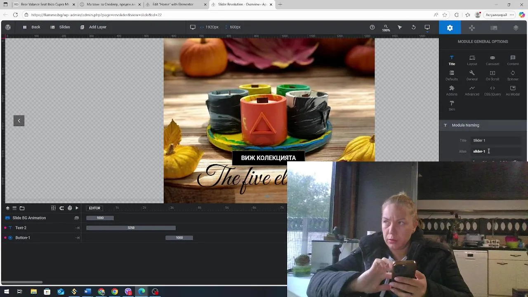Click the timeline stopwatch icon
Viewport: 528px width, 297px height.
pos(70,208)
